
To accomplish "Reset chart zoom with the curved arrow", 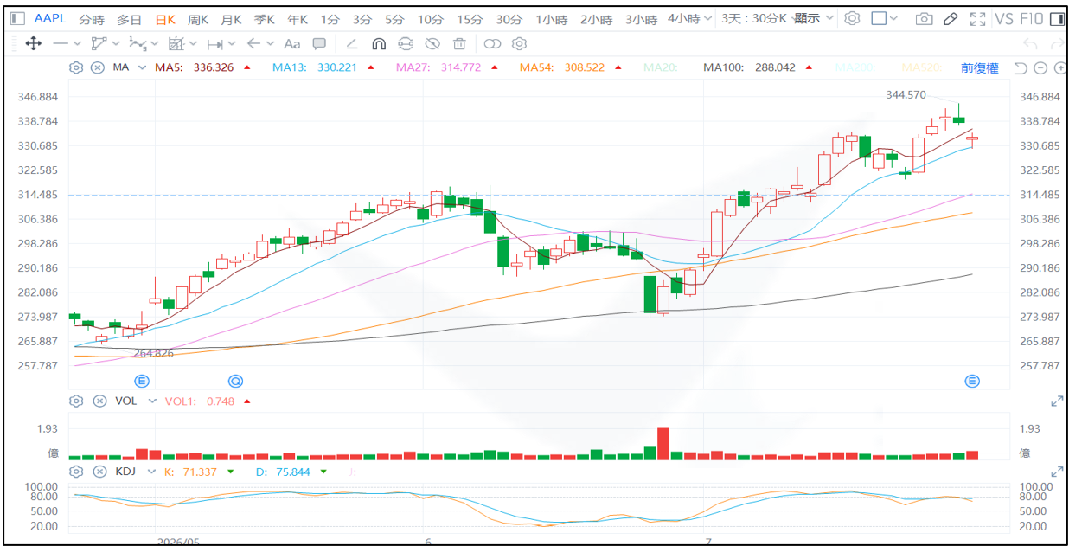I will (1020, 67).
